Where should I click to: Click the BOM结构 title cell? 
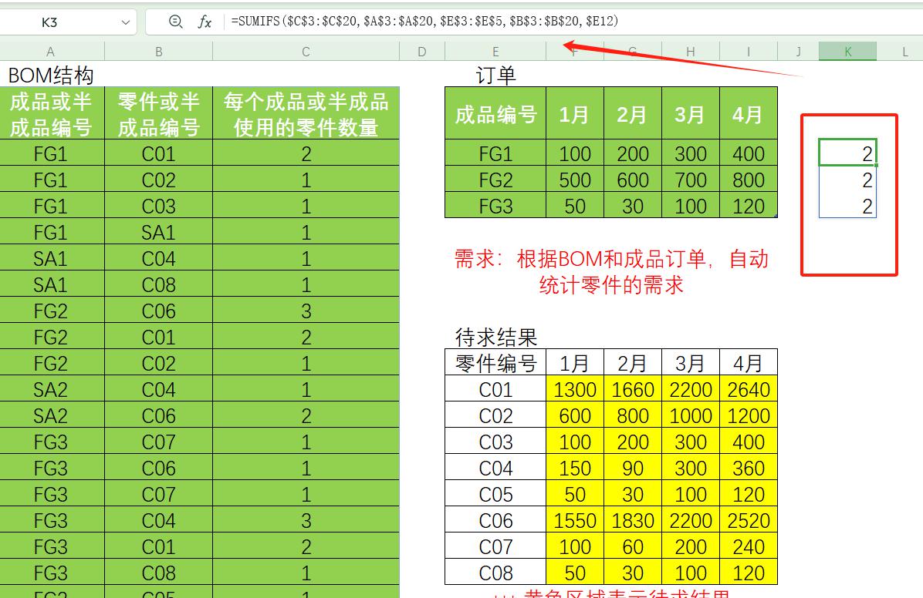tap(52, 75)
